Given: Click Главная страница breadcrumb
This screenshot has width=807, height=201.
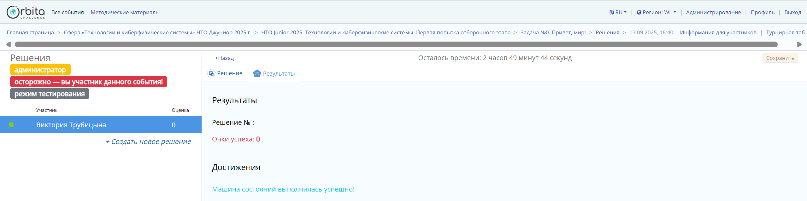Looking at the screenshot, I should coord(30,32).
